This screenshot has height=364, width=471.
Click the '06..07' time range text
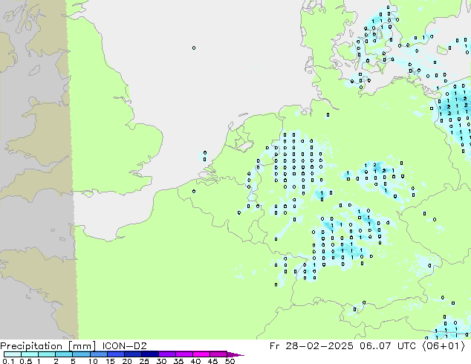[375, 346]
